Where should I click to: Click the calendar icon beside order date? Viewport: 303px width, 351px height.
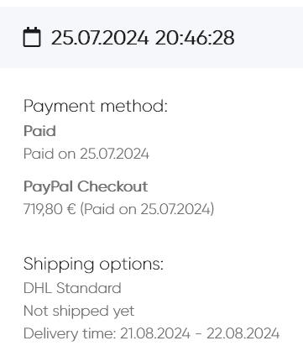[32, 37]
